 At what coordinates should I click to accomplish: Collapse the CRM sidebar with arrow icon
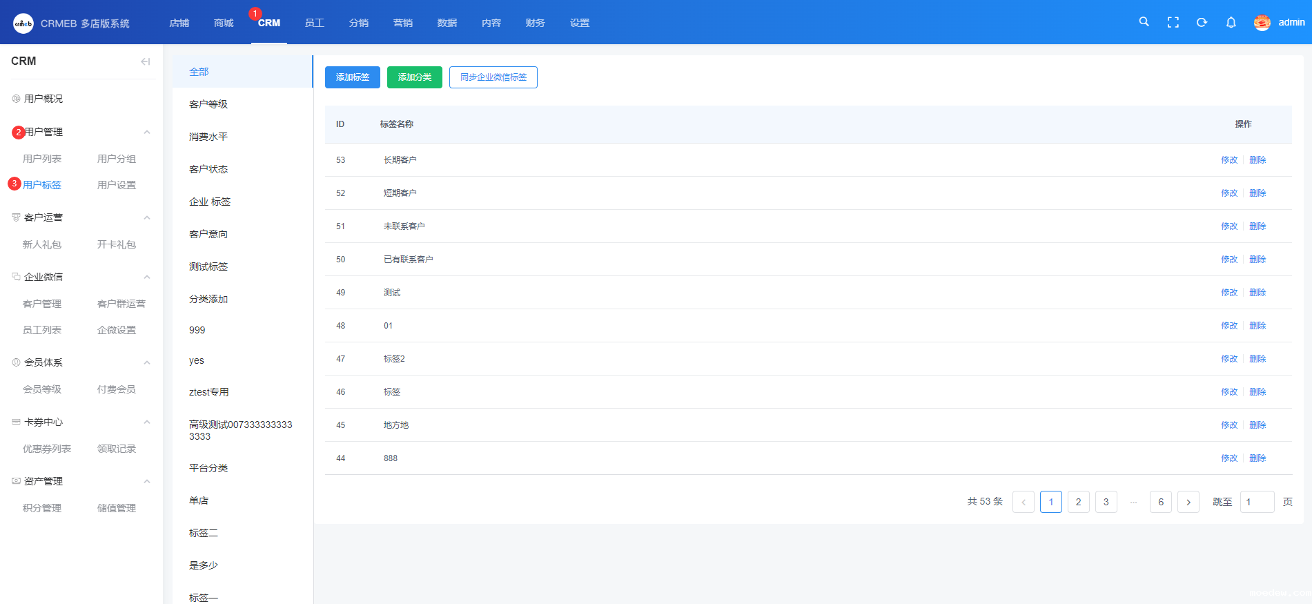tap(145, 61)
